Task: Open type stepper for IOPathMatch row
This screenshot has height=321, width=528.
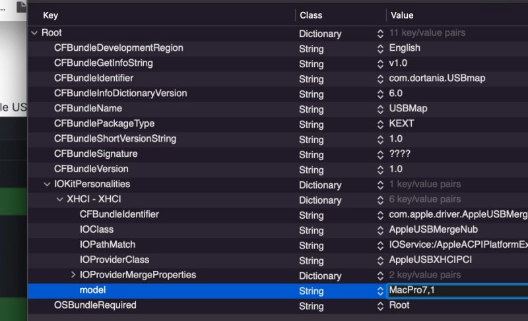Action: (380, 245)
